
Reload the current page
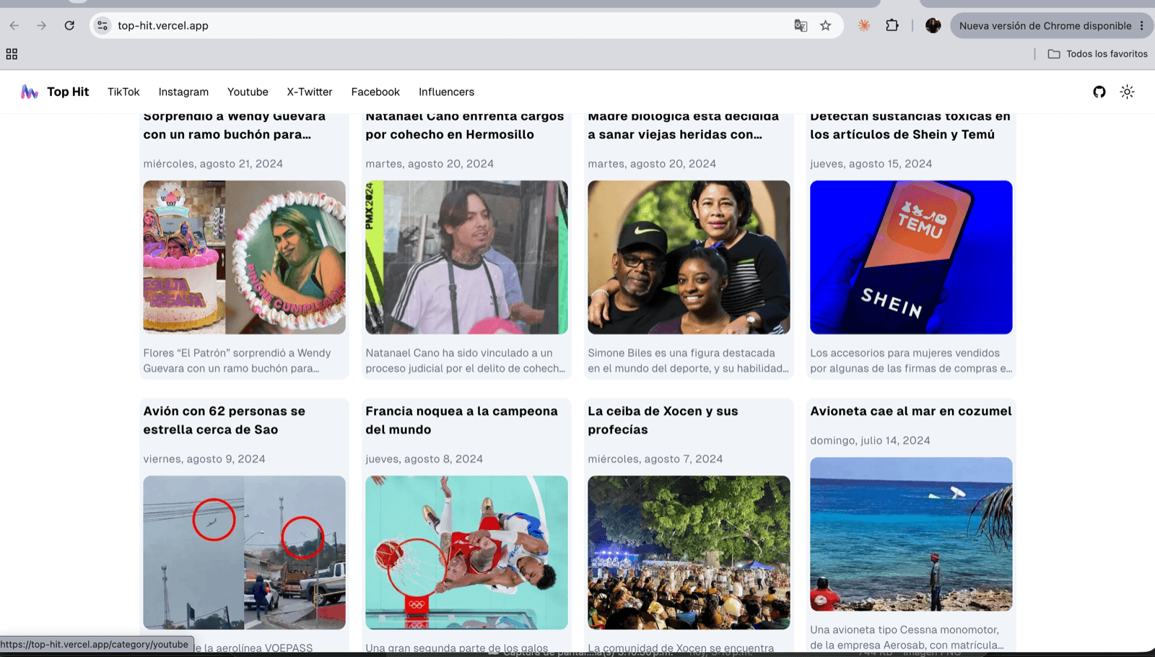tap(69, 25)
